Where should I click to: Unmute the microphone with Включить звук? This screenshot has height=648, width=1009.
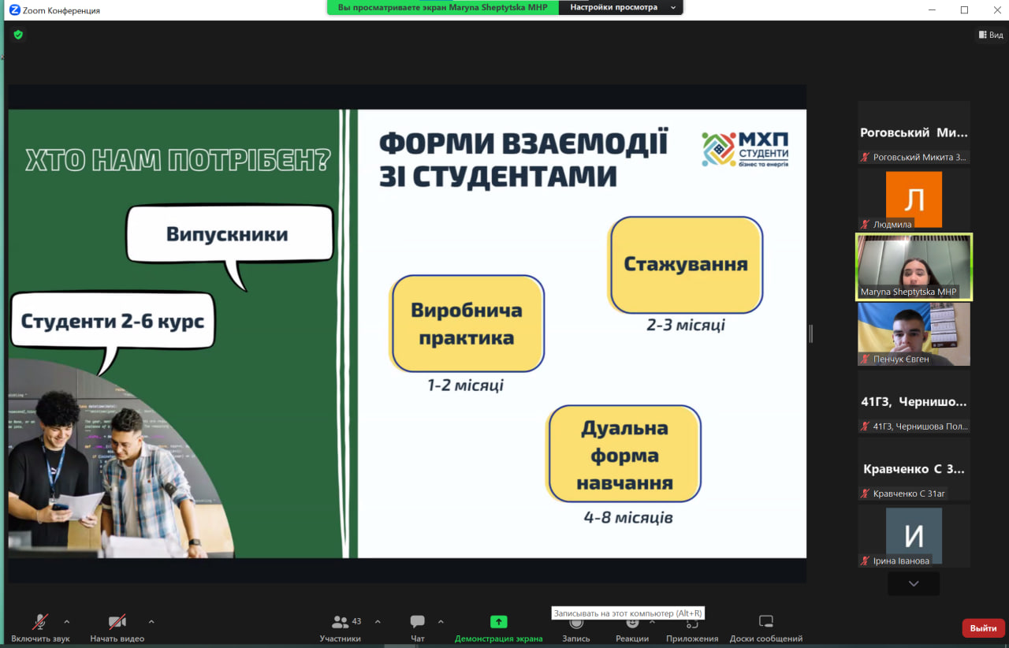[40, 628]
